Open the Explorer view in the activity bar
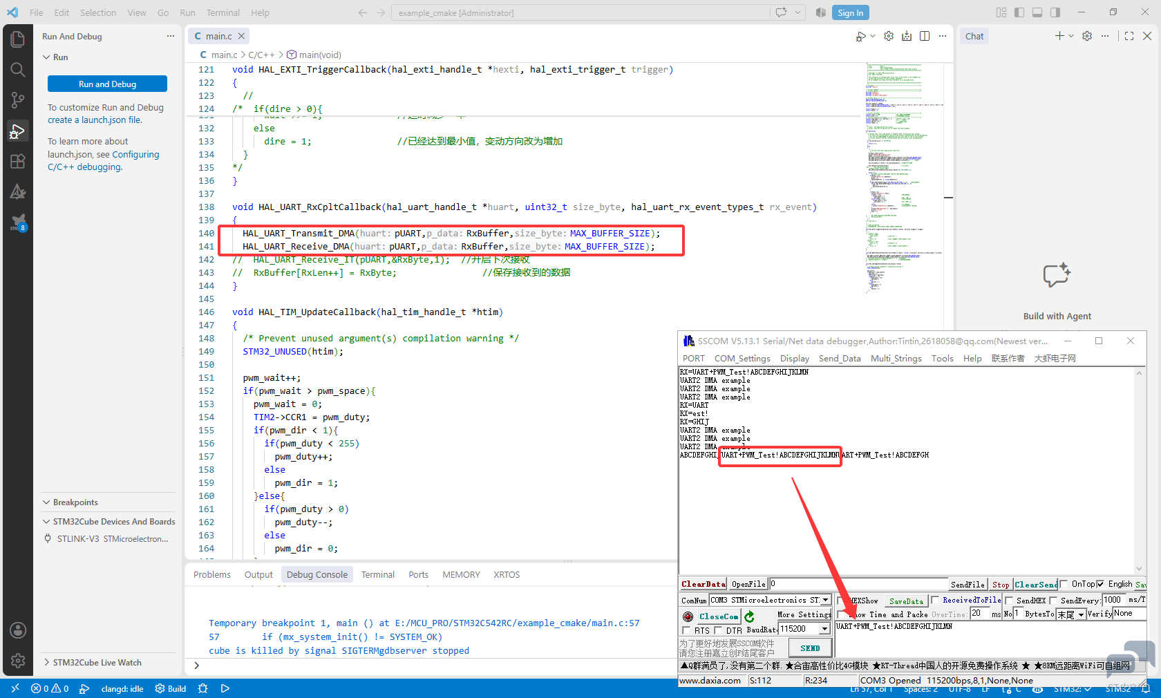Image resolution: width=1161 pixels, height=698 pixels. tap(18, 39)
